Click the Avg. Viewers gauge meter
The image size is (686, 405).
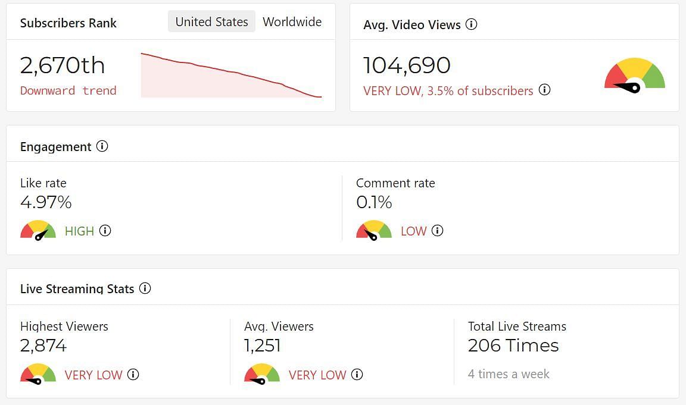tap(262, 373)
